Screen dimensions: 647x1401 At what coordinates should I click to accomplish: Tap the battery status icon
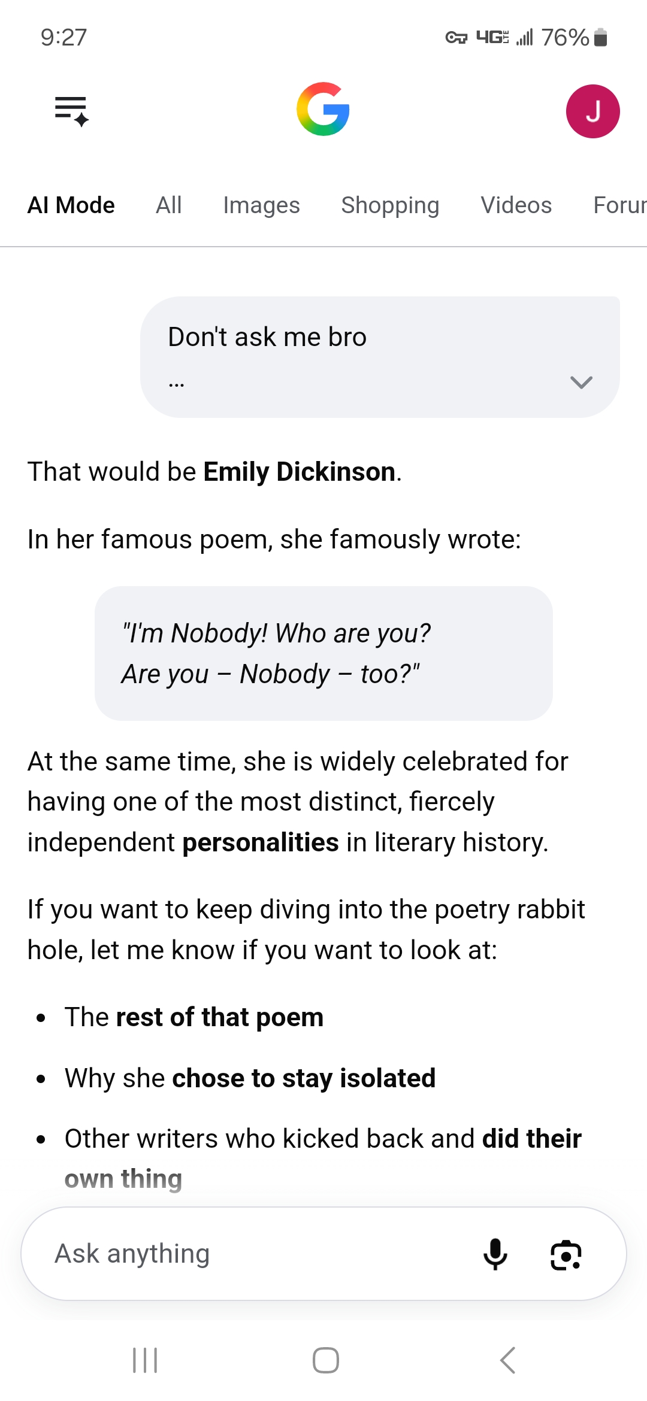601,38
